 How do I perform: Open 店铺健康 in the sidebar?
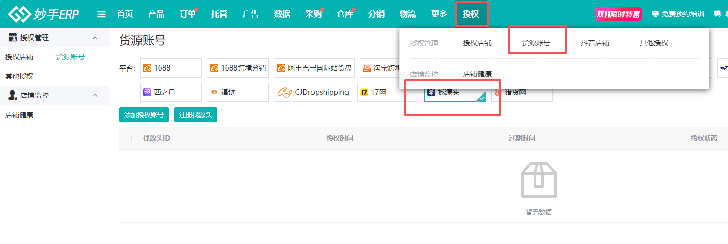click(x=19, y=115)
